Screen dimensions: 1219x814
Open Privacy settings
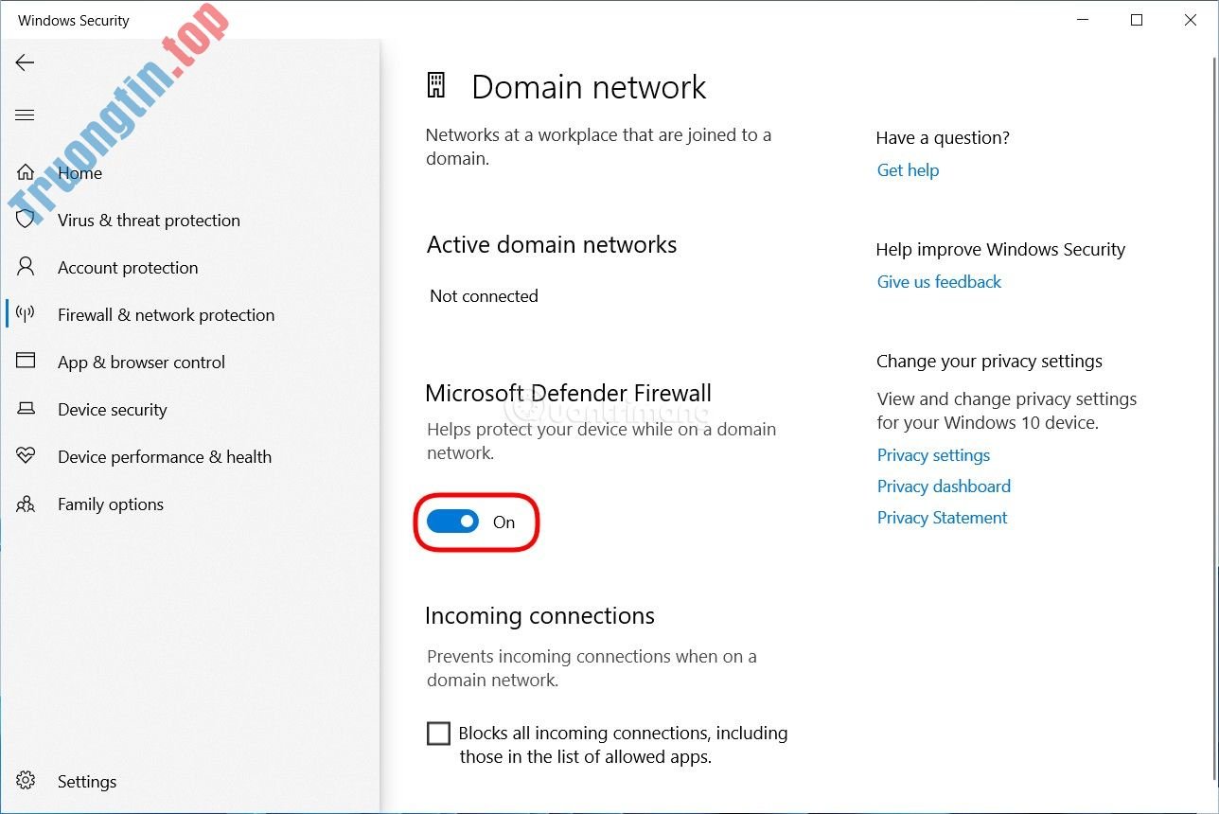click(x=933, y=454)
